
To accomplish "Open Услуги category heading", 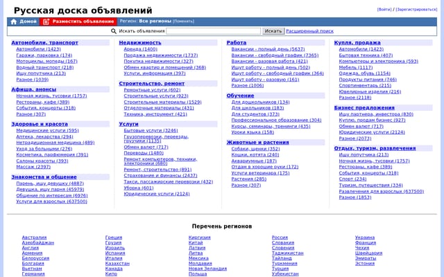I will 128,124.
